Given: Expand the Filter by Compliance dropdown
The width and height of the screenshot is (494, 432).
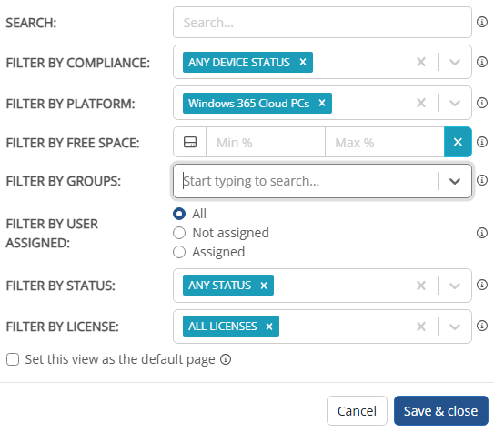Looking at the screenshot, I should 455,63.
